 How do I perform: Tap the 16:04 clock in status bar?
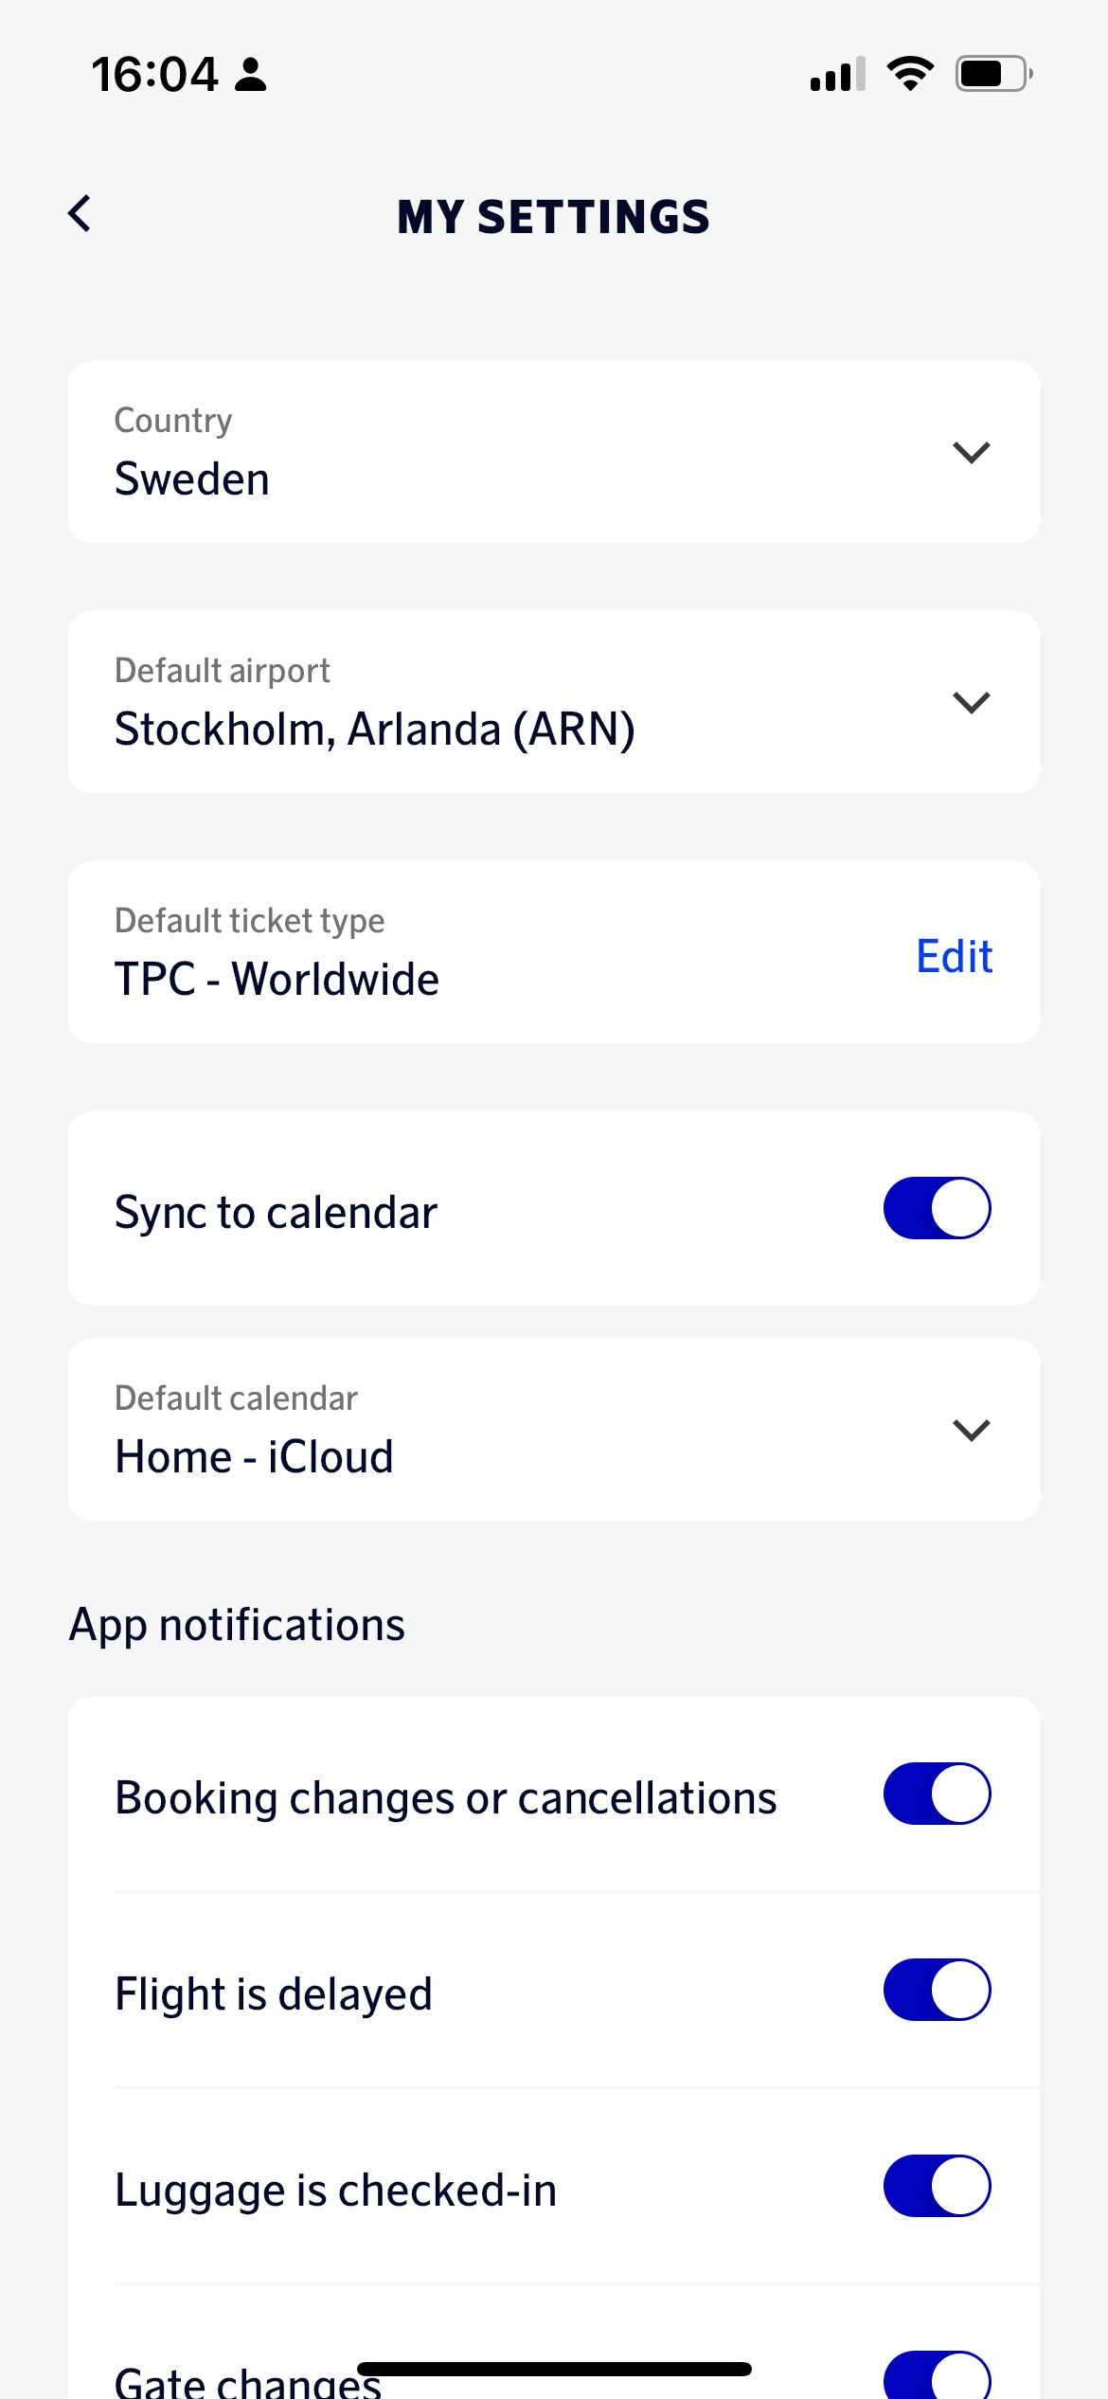154,74
